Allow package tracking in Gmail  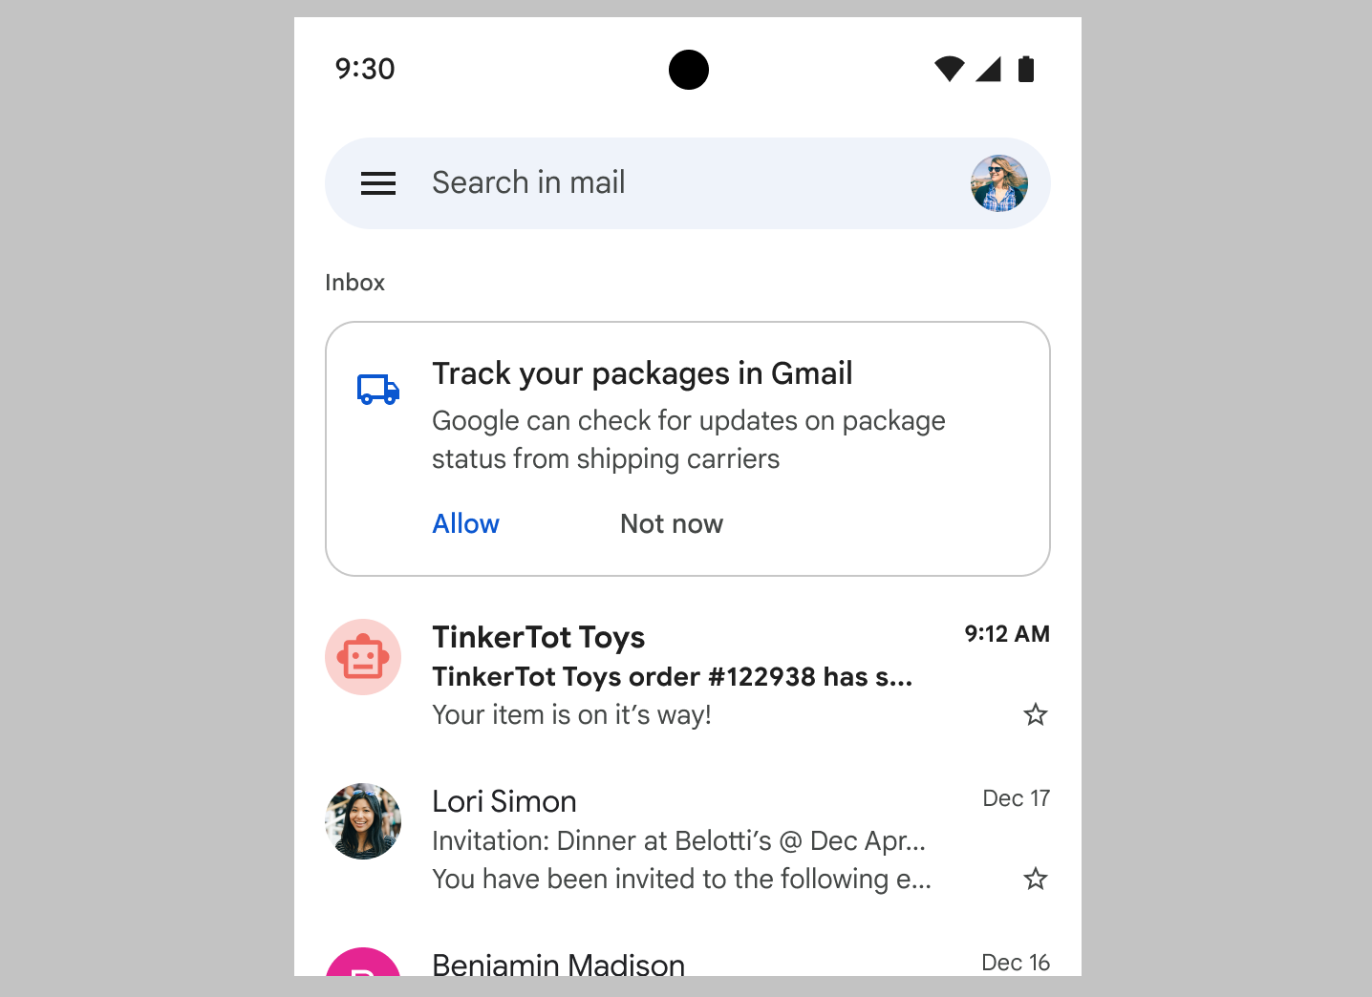tap(466, 523)
